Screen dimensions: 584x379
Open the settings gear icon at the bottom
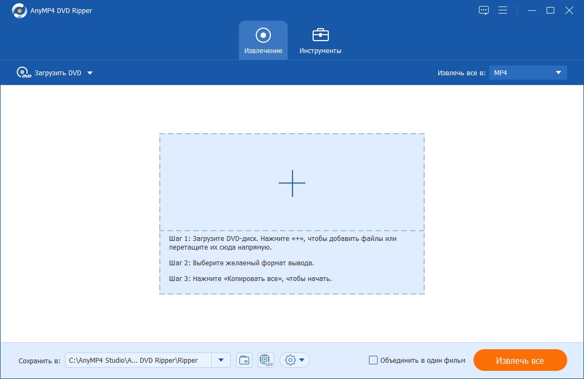coord(290,360)
